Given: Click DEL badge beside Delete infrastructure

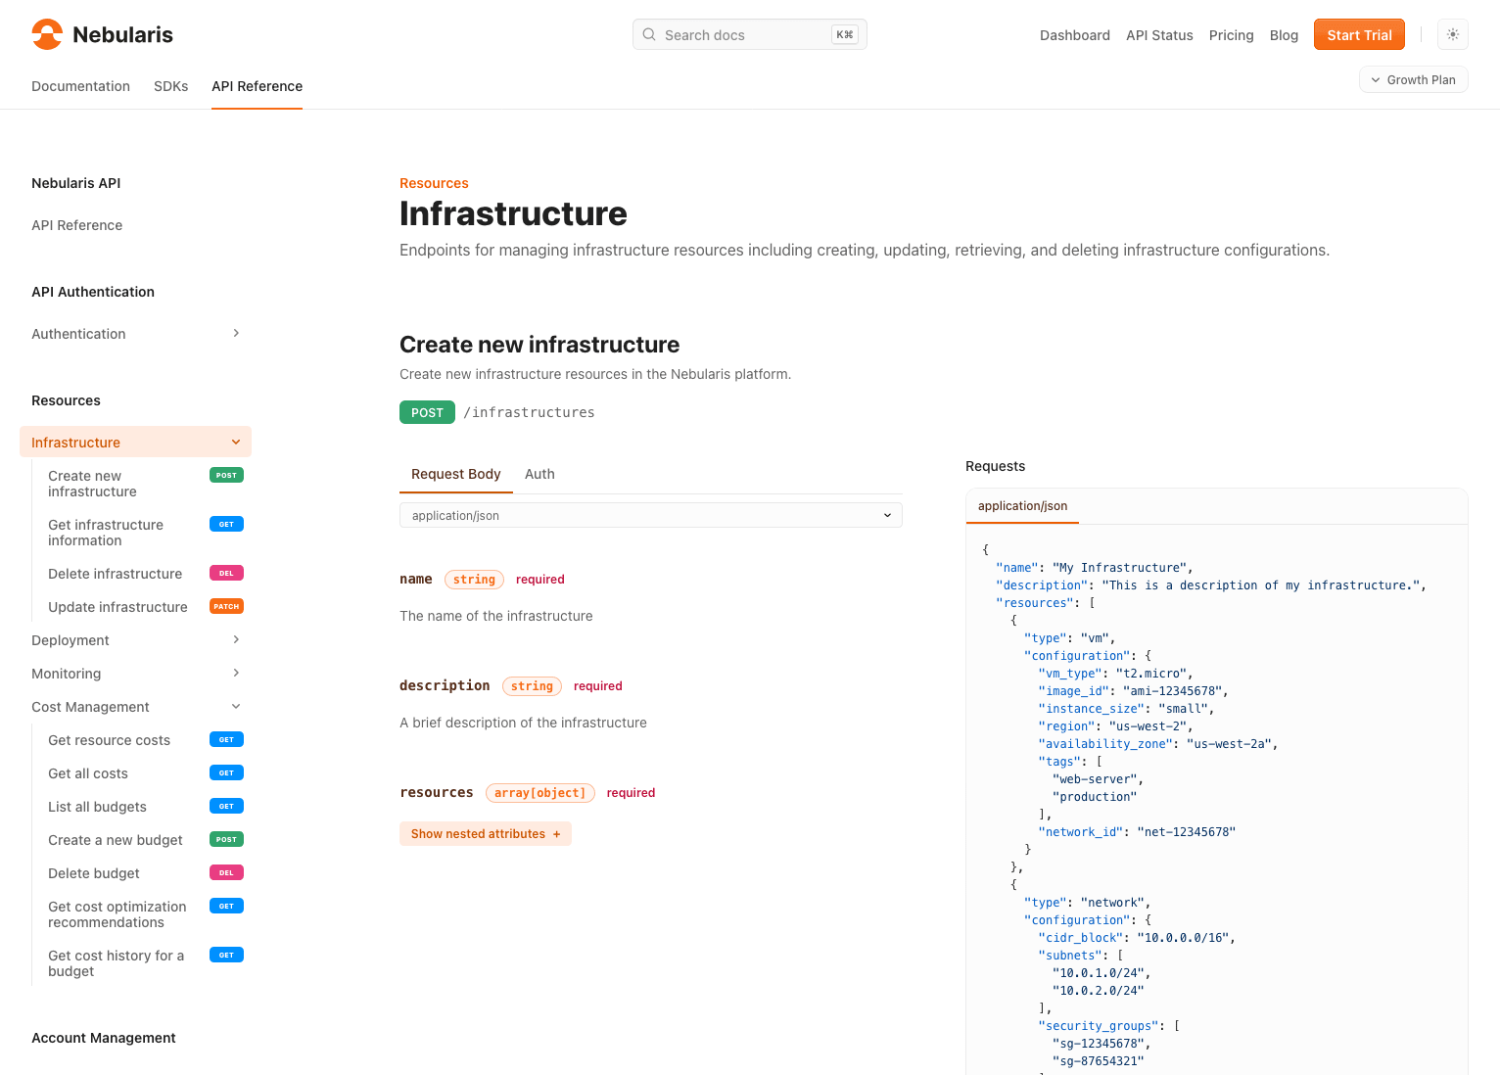Looking at the screenshot, I should pos(226,573).
